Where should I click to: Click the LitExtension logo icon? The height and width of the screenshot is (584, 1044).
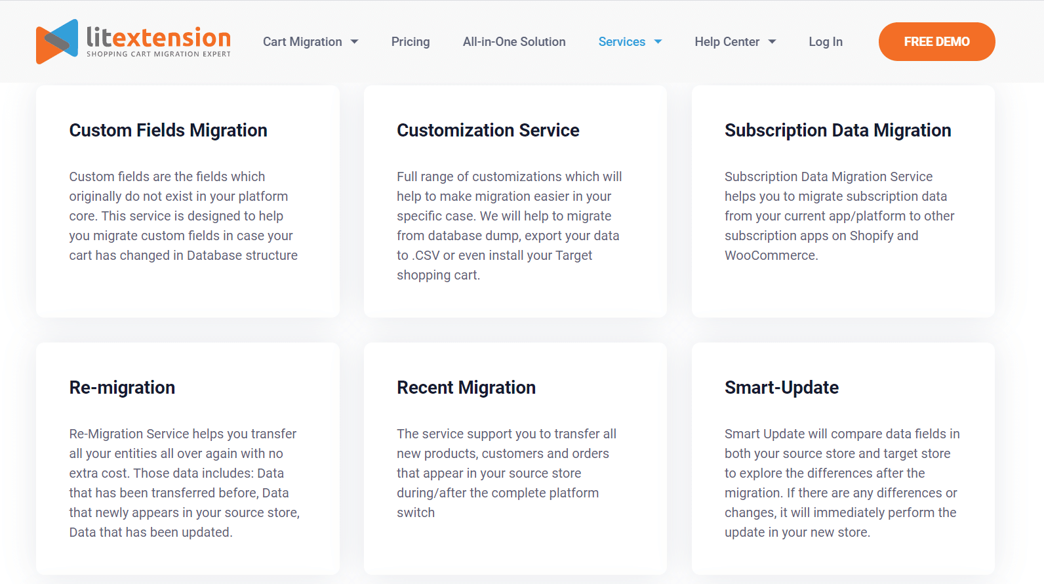pyautogui.click(x=57, y=41)
